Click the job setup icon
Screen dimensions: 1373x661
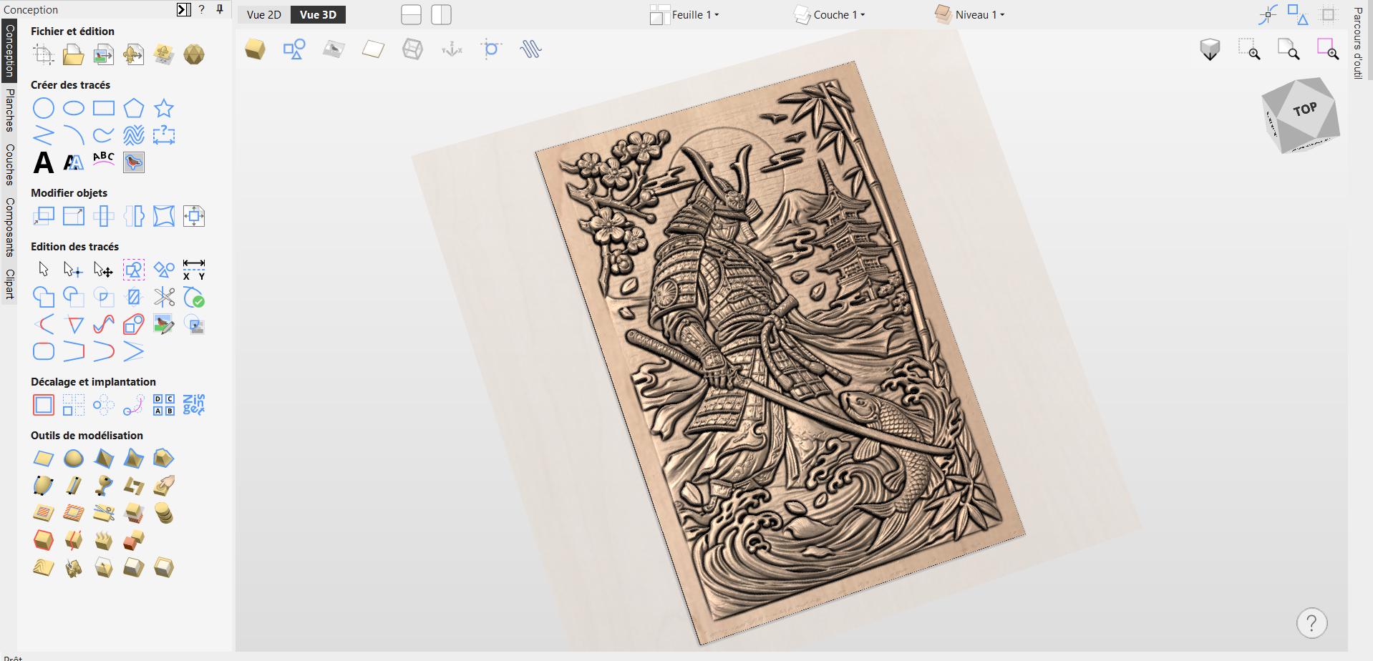coord(44,54)
